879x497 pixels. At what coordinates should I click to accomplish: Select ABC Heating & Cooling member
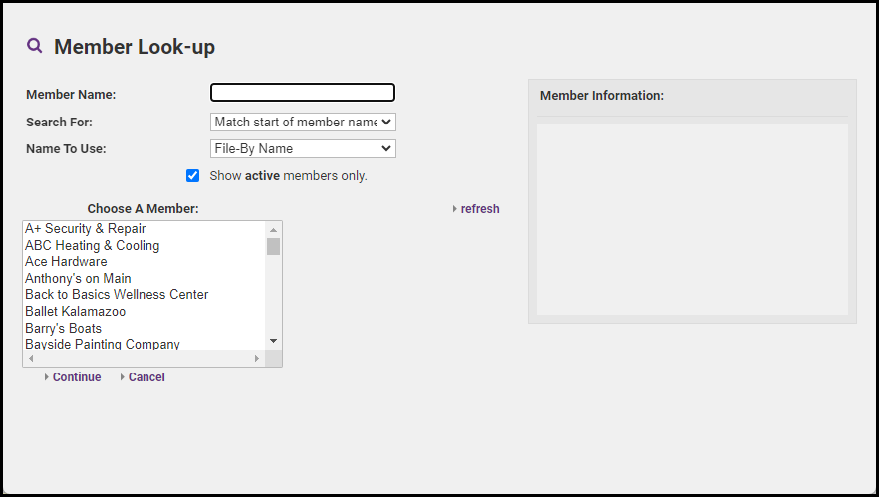coord(92,246)
